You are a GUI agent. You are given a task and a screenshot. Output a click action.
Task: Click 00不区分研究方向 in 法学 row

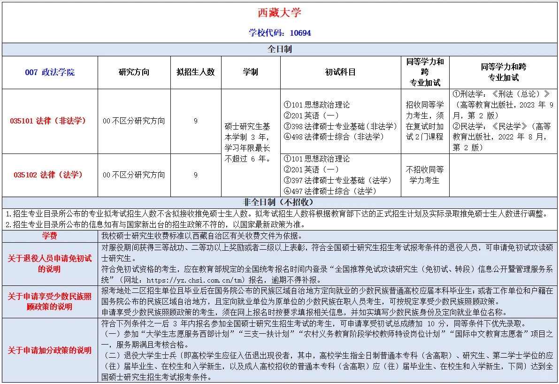point(134,175)
